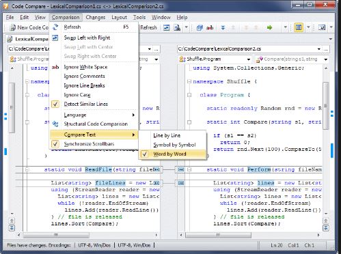Screen dimensions: 341x254
Task: Click the Structural Code Comparison menu icon
Action: point(55,124)
